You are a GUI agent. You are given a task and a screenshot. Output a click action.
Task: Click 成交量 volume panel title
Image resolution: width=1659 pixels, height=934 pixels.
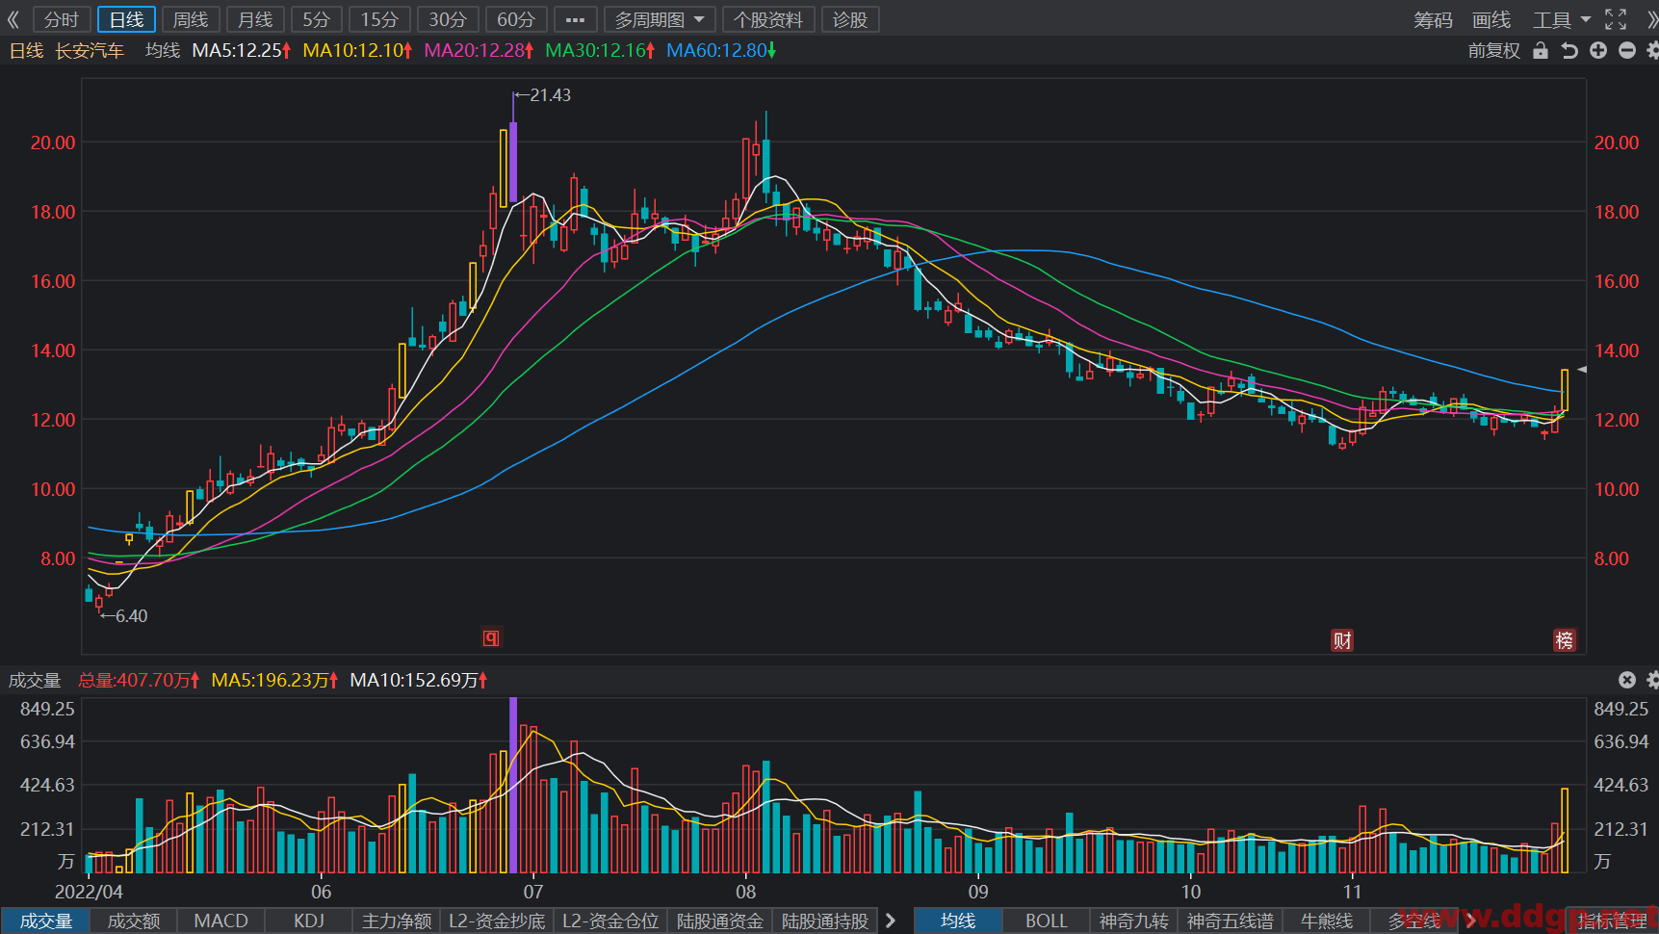(x=35, y=680)
